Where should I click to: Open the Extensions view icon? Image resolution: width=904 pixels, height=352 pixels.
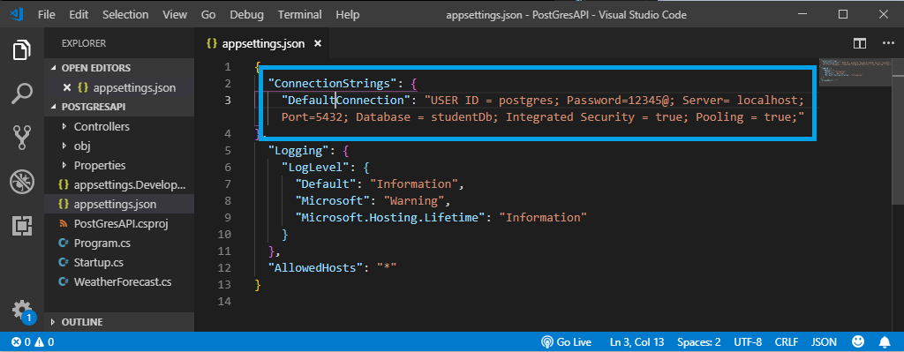point(22,226)
